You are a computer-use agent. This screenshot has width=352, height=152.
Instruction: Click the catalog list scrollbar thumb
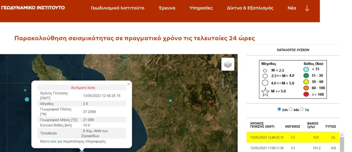tap(342, 144)
